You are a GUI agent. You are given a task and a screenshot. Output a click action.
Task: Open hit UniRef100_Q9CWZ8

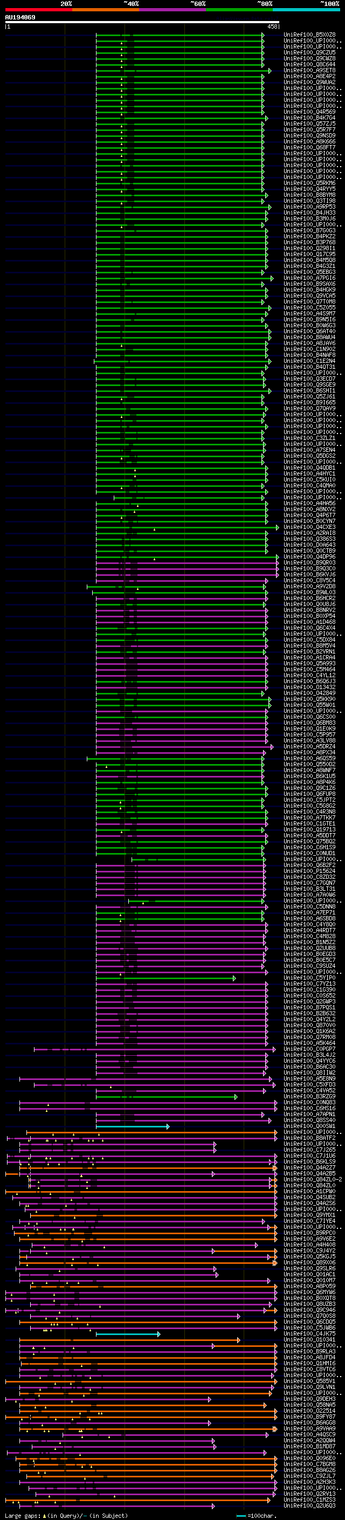click(309, 58)
